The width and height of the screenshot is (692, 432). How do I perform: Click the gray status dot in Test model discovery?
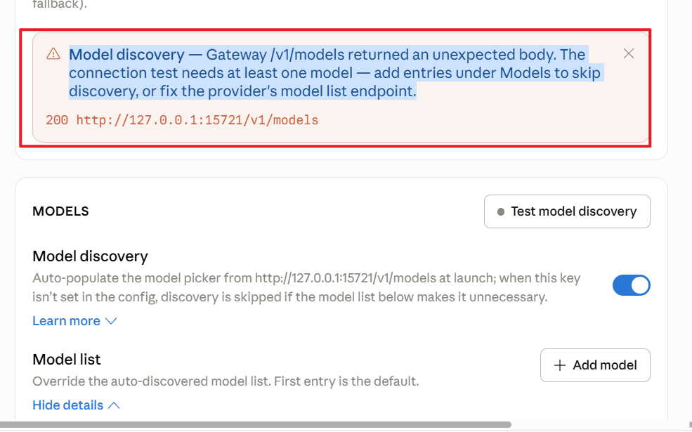500,212
